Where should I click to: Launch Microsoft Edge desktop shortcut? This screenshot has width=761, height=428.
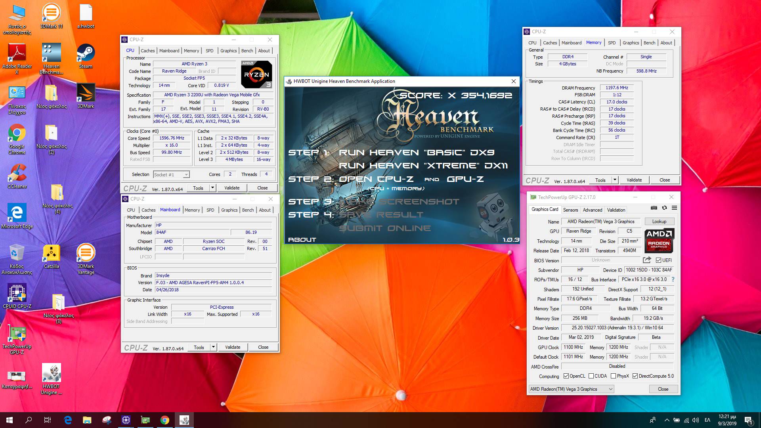pos(17,216)
